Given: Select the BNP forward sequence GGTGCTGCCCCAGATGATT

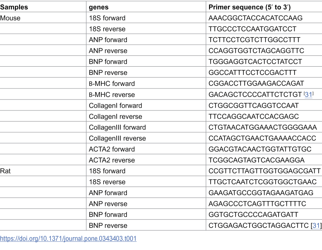Looking at the screenshot, I should [x=253, y=214].
